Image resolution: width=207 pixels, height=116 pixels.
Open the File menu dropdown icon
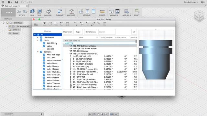(10, 2)
